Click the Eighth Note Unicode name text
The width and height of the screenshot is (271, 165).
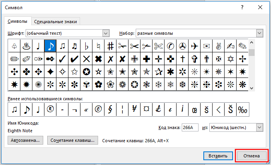point(20,131)
